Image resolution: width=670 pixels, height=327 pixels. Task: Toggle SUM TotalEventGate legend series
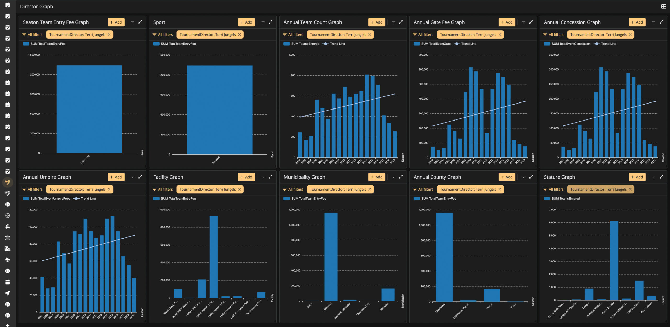pyautogui.click(x=432, y=44)
